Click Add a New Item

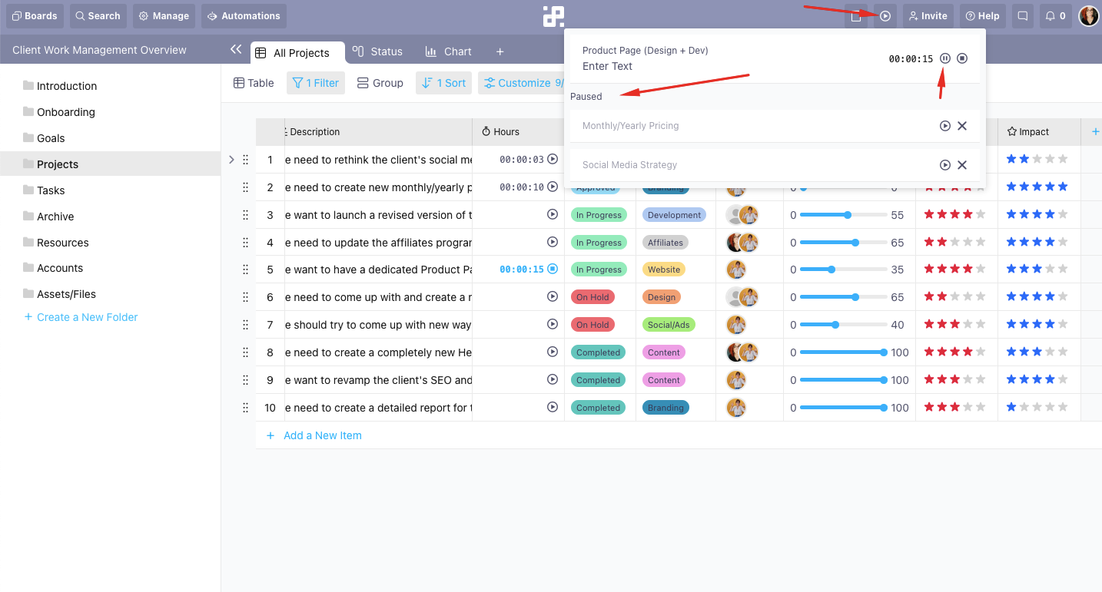323,435
